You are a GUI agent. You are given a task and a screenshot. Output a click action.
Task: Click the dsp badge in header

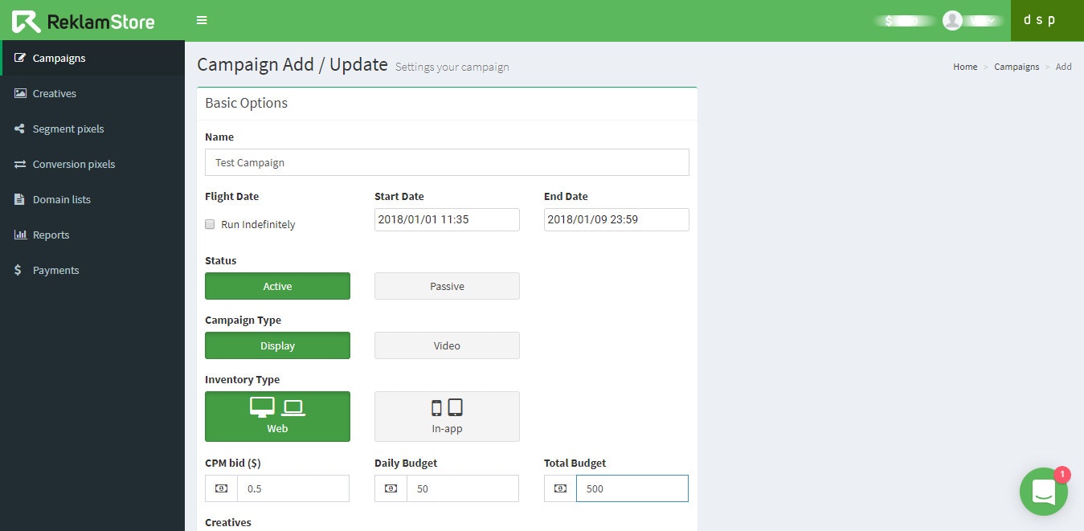[1047, 20]
